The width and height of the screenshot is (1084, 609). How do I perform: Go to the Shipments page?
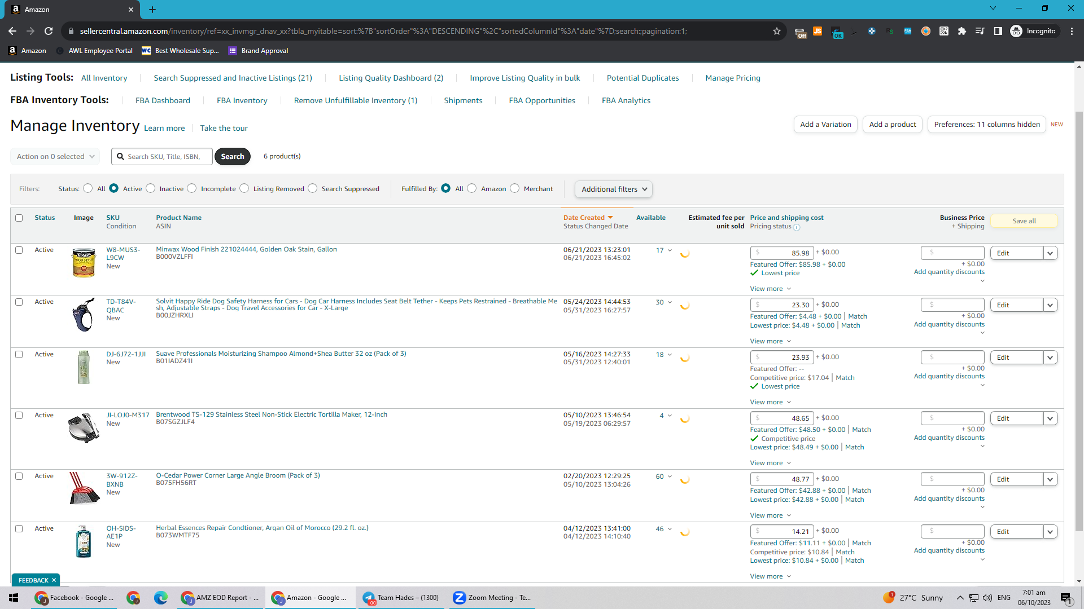tap(463, 100)
